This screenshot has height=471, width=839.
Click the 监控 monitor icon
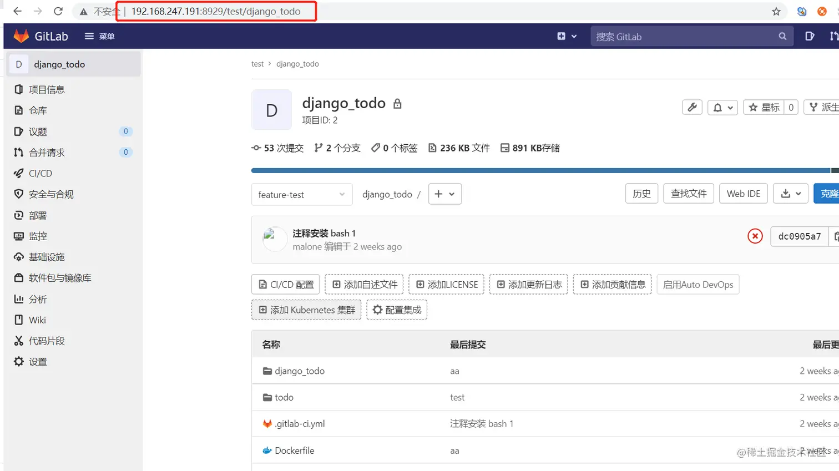pyautogui.click(x=19, y=236)
